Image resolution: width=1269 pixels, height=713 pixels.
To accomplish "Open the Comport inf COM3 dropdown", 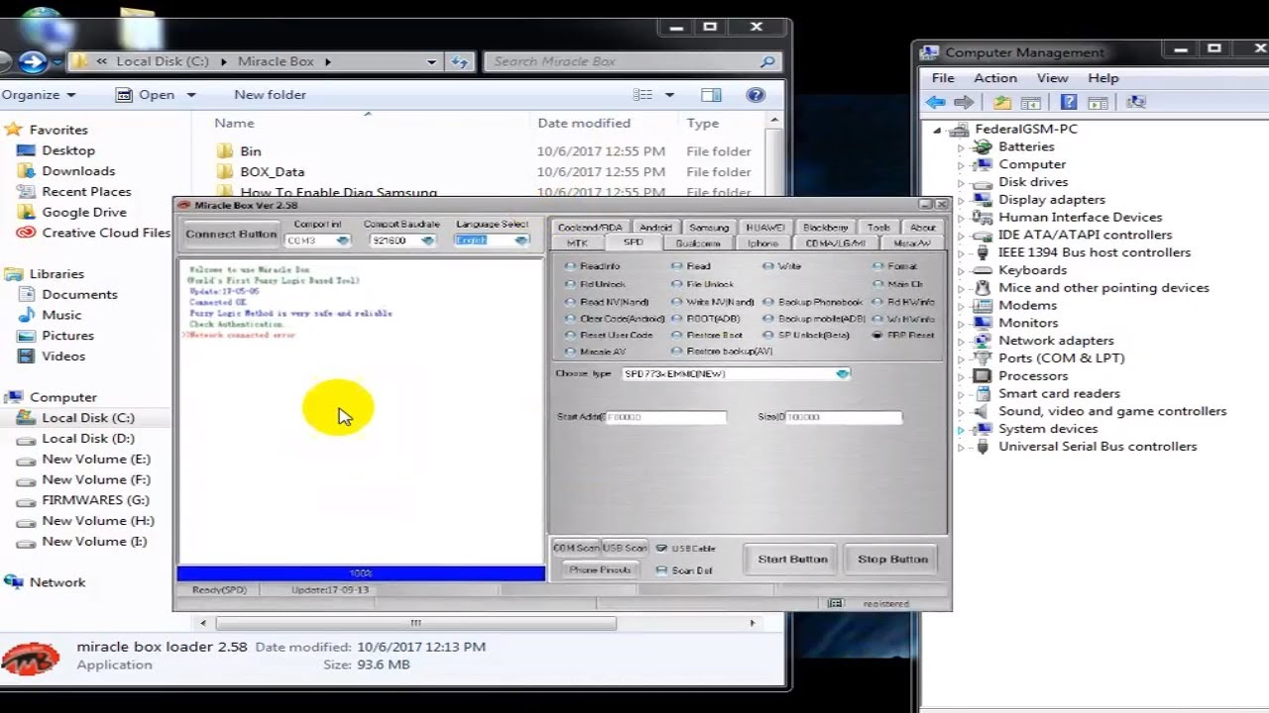I will click(x=343, y=241).
